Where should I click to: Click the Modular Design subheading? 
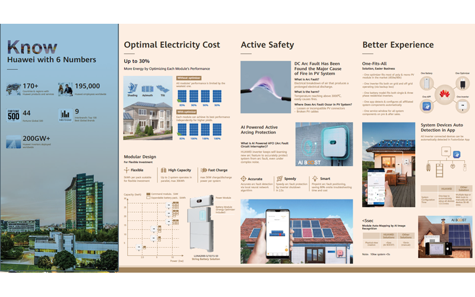point(140,157)
